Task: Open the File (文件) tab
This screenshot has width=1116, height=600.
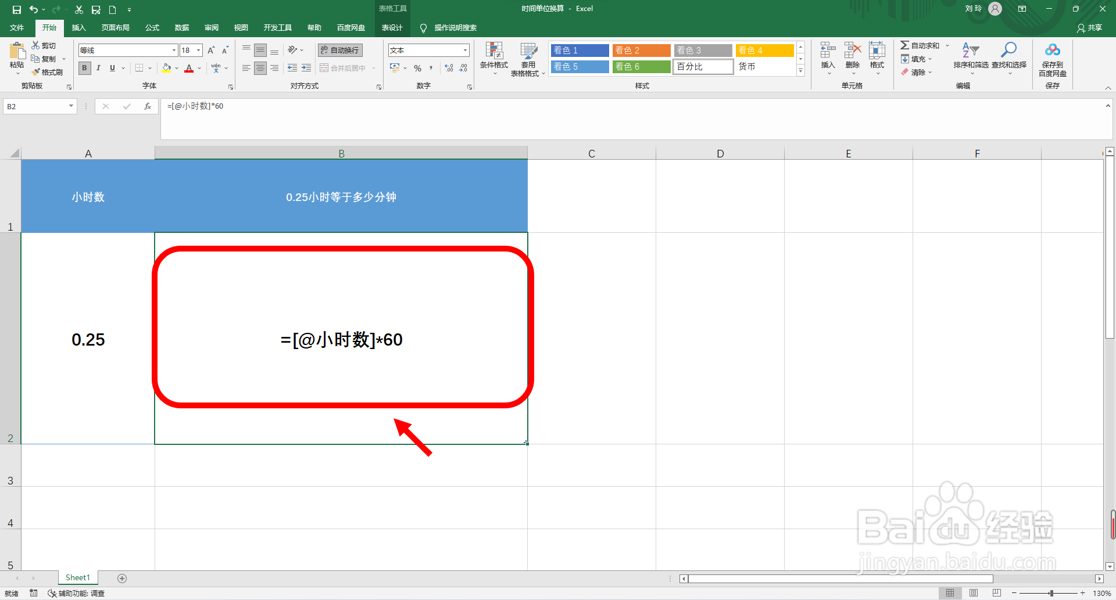Action: [17, 28]
